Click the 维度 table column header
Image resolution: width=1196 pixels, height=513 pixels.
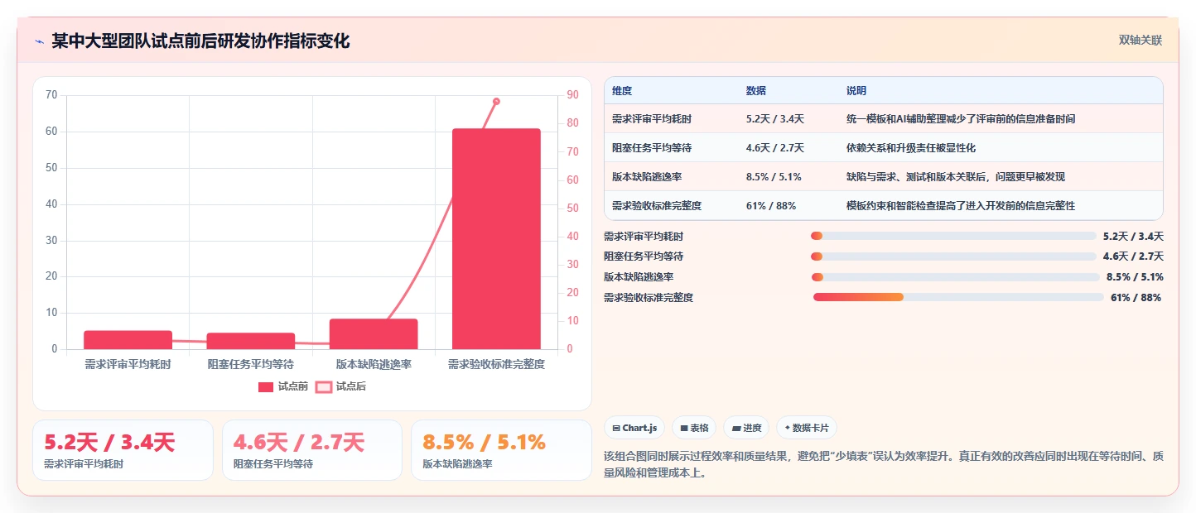622,90
